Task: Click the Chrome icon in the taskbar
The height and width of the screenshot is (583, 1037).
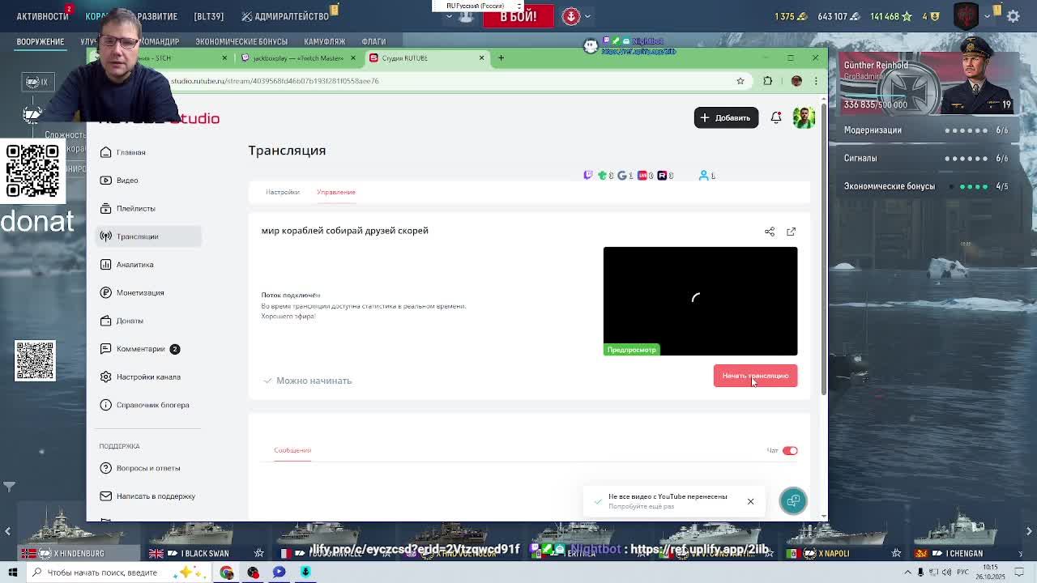Action: pyautogui.click(x=227, y=572)
